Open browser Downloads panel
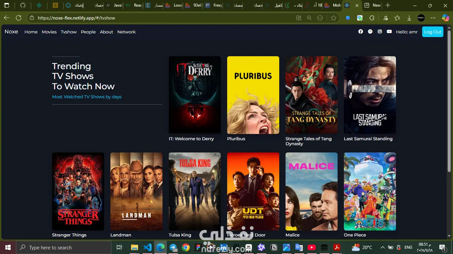This screenshot has height=254, width=453. pyautogui.click(x=409, y=18)
